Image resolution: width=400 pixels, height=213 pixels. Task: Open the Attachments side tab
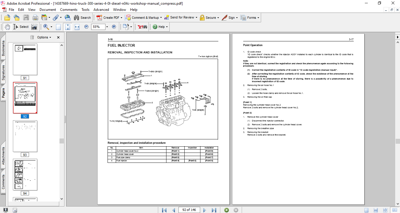click(x=3, y=155)
